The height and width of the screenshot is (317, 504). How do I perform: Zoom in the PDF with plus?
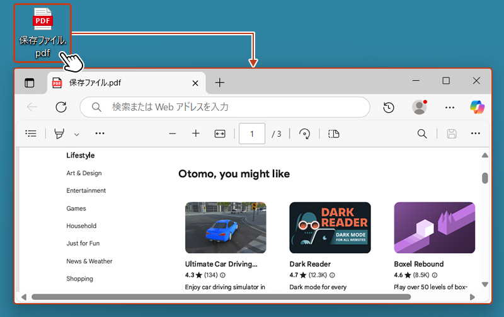(x=196, y=133)
